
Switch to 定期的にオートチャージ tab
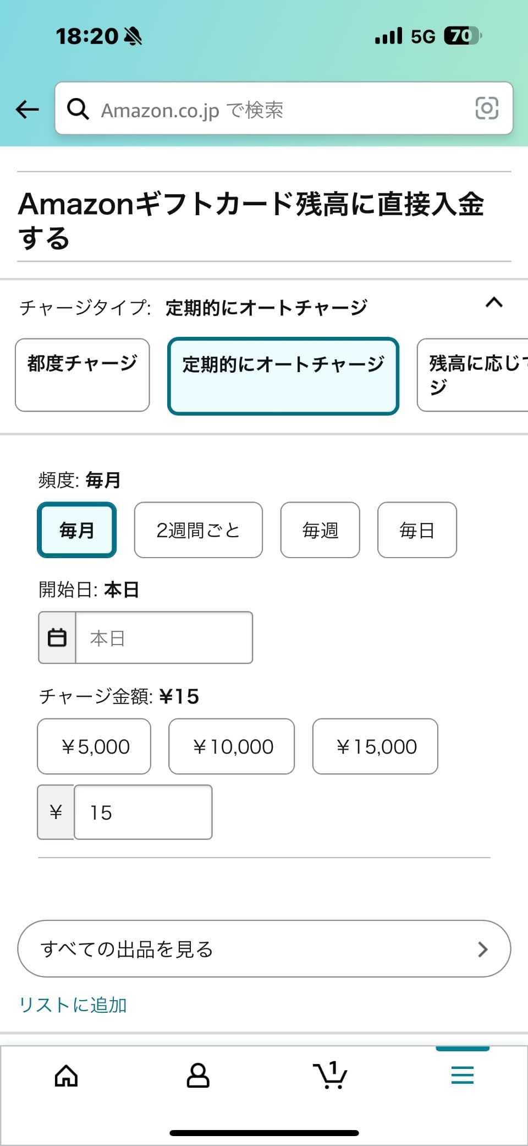(x=284, y=375)
